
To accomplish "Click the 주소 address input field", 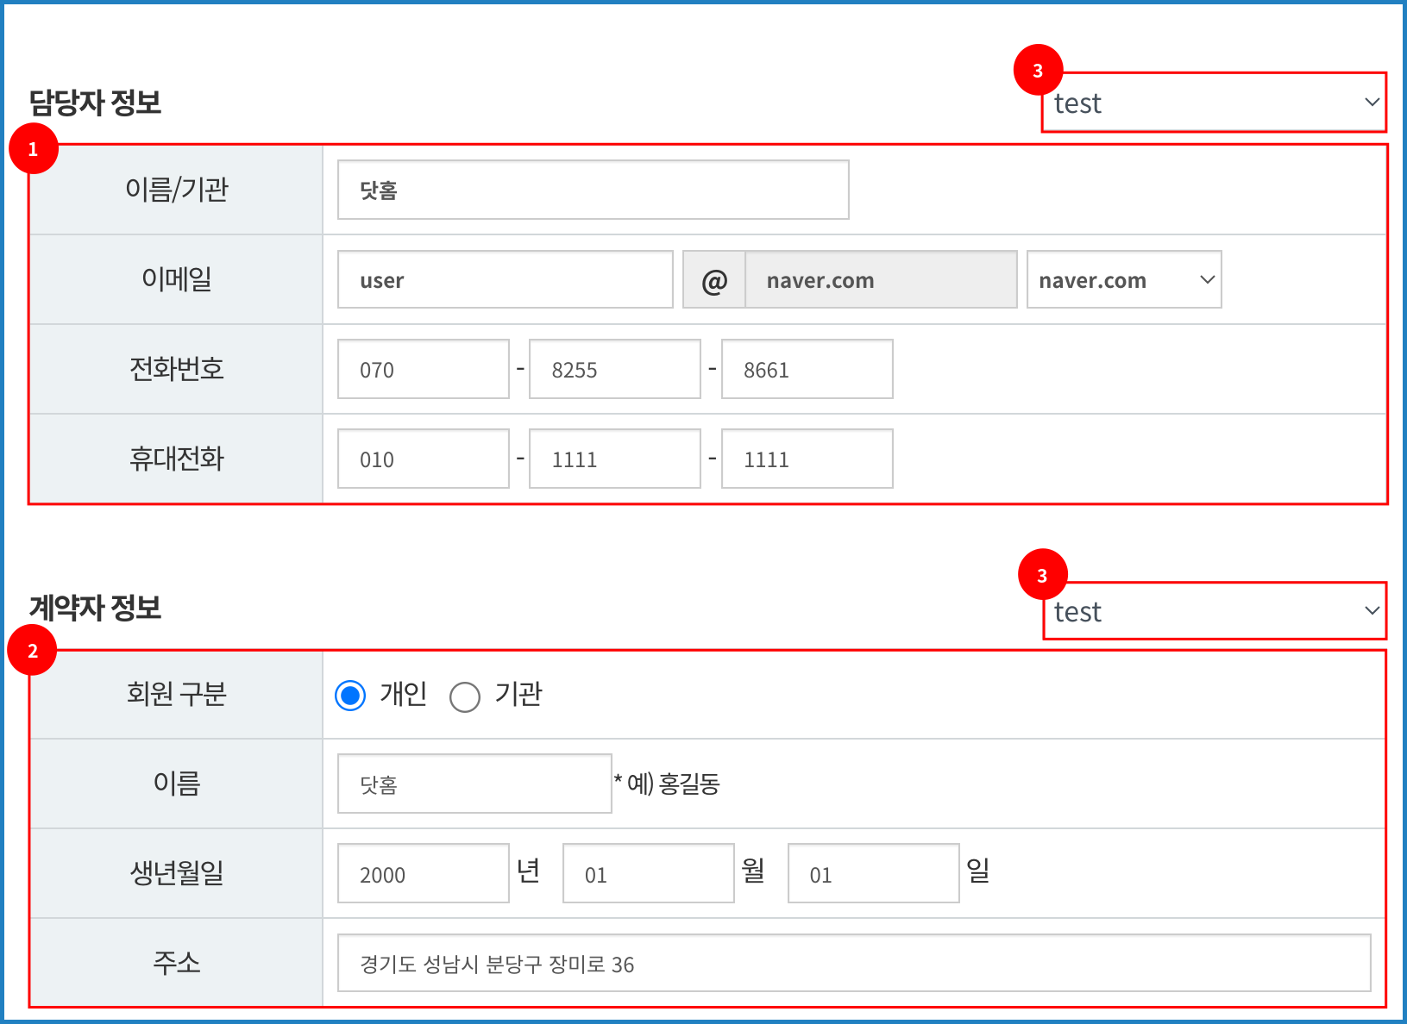I will pos(853,964).
